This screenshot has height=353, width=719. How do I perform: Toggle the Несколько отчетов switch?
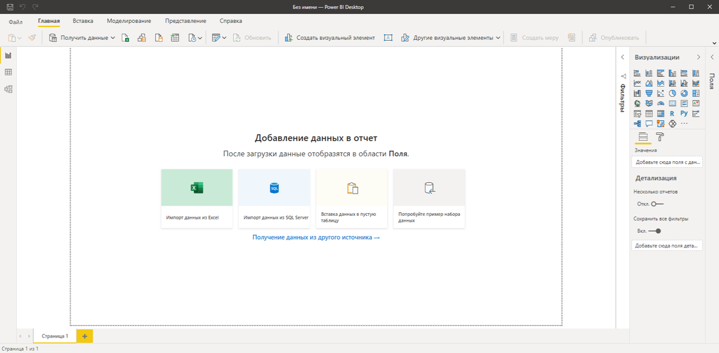click(658, 204)
